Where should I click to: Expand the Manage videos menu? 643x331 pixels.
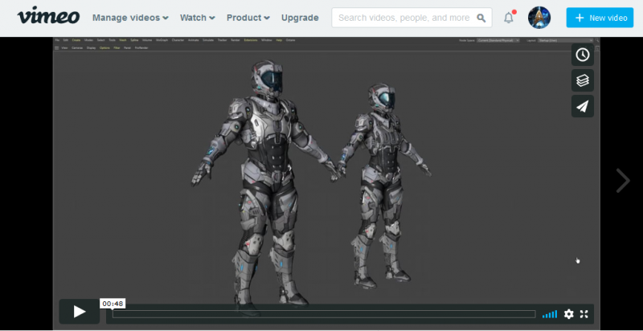point(130,18)
